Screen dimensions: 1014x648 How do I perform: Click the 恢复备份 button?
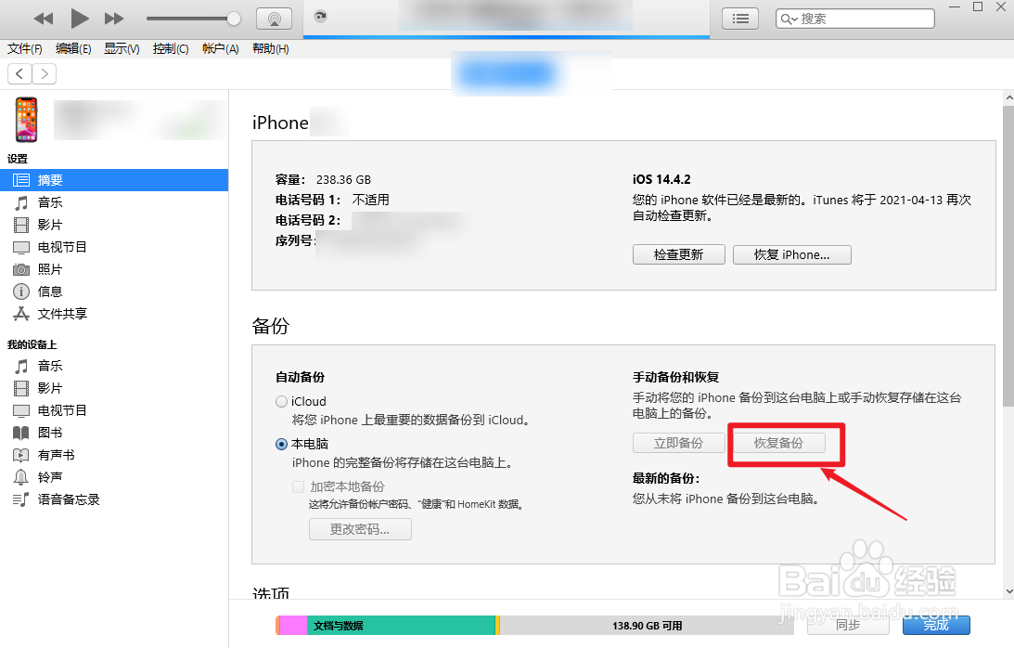(778, 443)
